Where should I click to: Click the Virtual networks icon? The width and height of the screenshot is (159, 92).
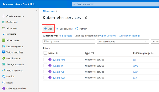tap(4, 70)
